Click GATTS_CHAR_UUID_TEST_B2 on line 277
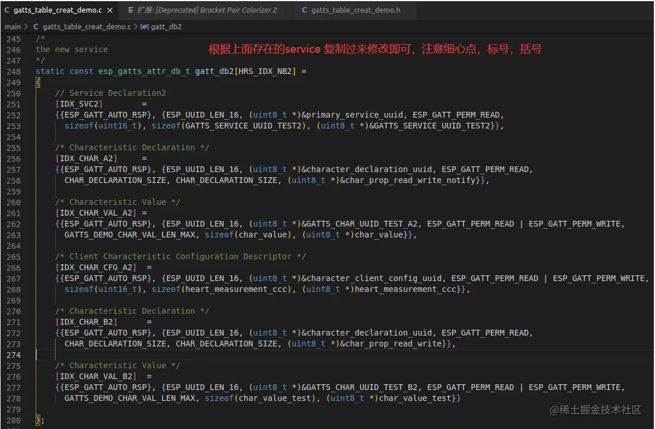Viewport: 655px width, 429px height. (362, 387)
